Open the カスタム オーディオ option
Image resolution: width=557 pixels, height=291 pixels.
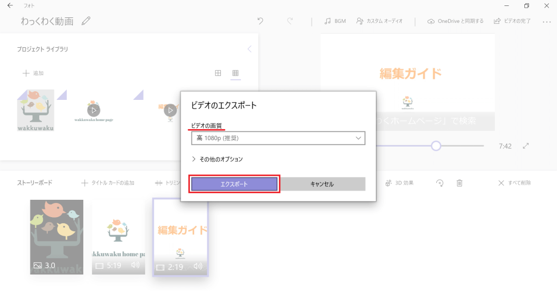point(380,21)
